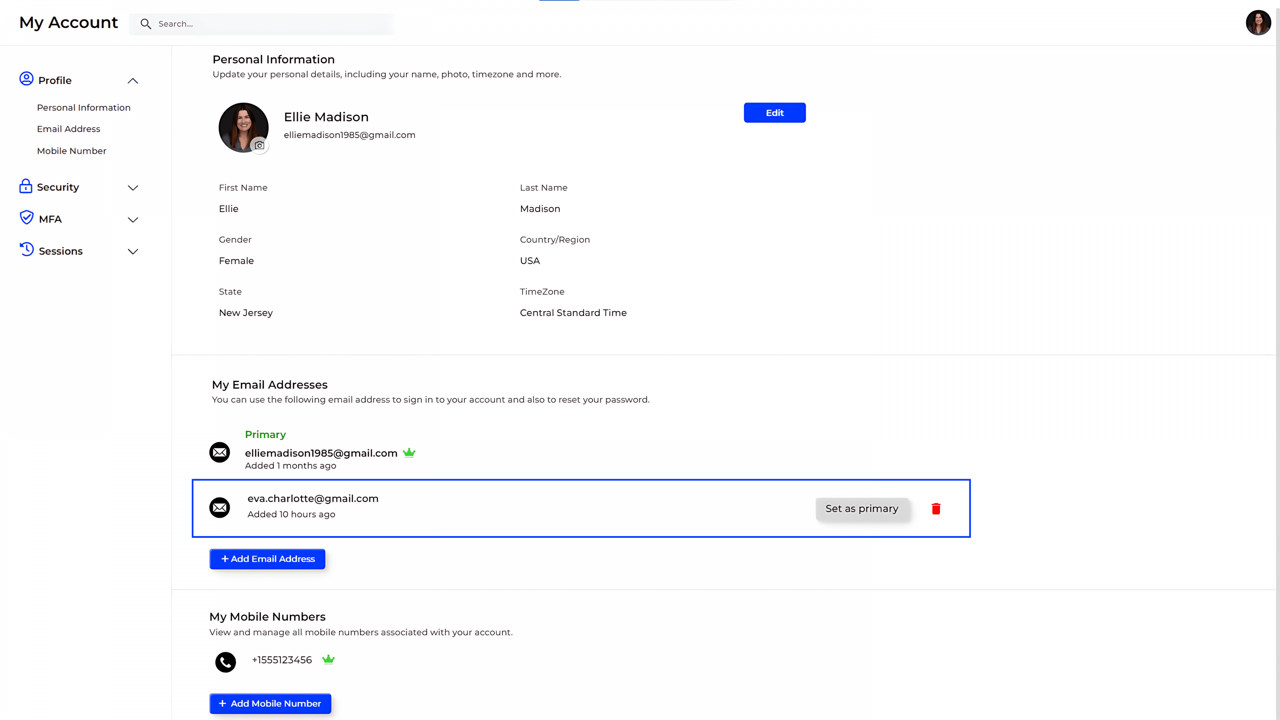Open Email Address in sidebar
Image resolution: width=1280 pixels, height=720 pixels.
click(x=68, y=129)
